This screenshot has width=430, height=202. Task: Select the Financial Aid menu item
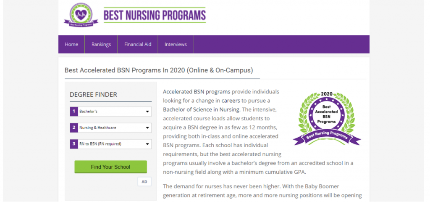point(137,44)
